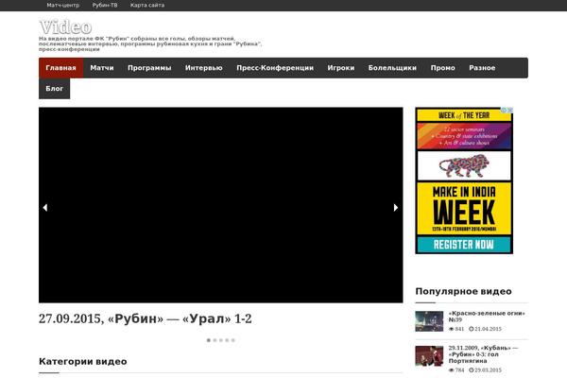Open Рубин-ТВ link in top bar
Screen dimensions: 567x378
(x=105, y=5)
